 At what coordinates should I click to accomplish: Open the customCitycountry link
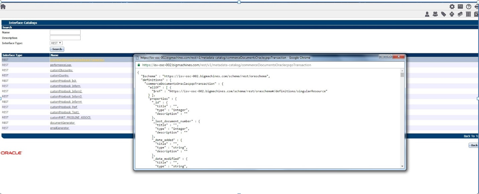pos(61,70)
